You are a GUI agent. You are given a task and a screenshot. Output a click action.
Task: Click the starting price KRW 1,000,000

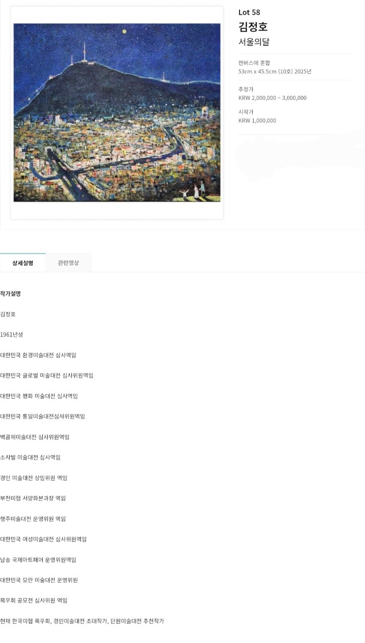click(257, 121)
